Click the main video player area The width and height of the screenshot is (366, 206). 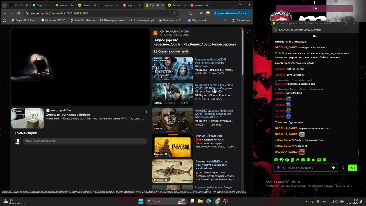tap(80, 67)
